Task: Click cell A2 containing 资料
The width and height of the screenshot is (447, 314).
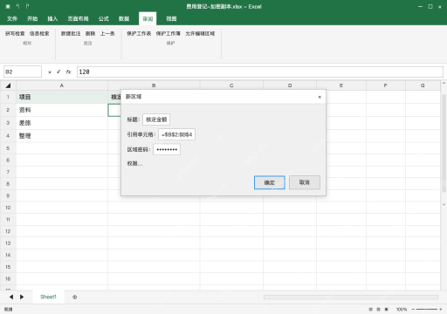Action: pos(62,110)
